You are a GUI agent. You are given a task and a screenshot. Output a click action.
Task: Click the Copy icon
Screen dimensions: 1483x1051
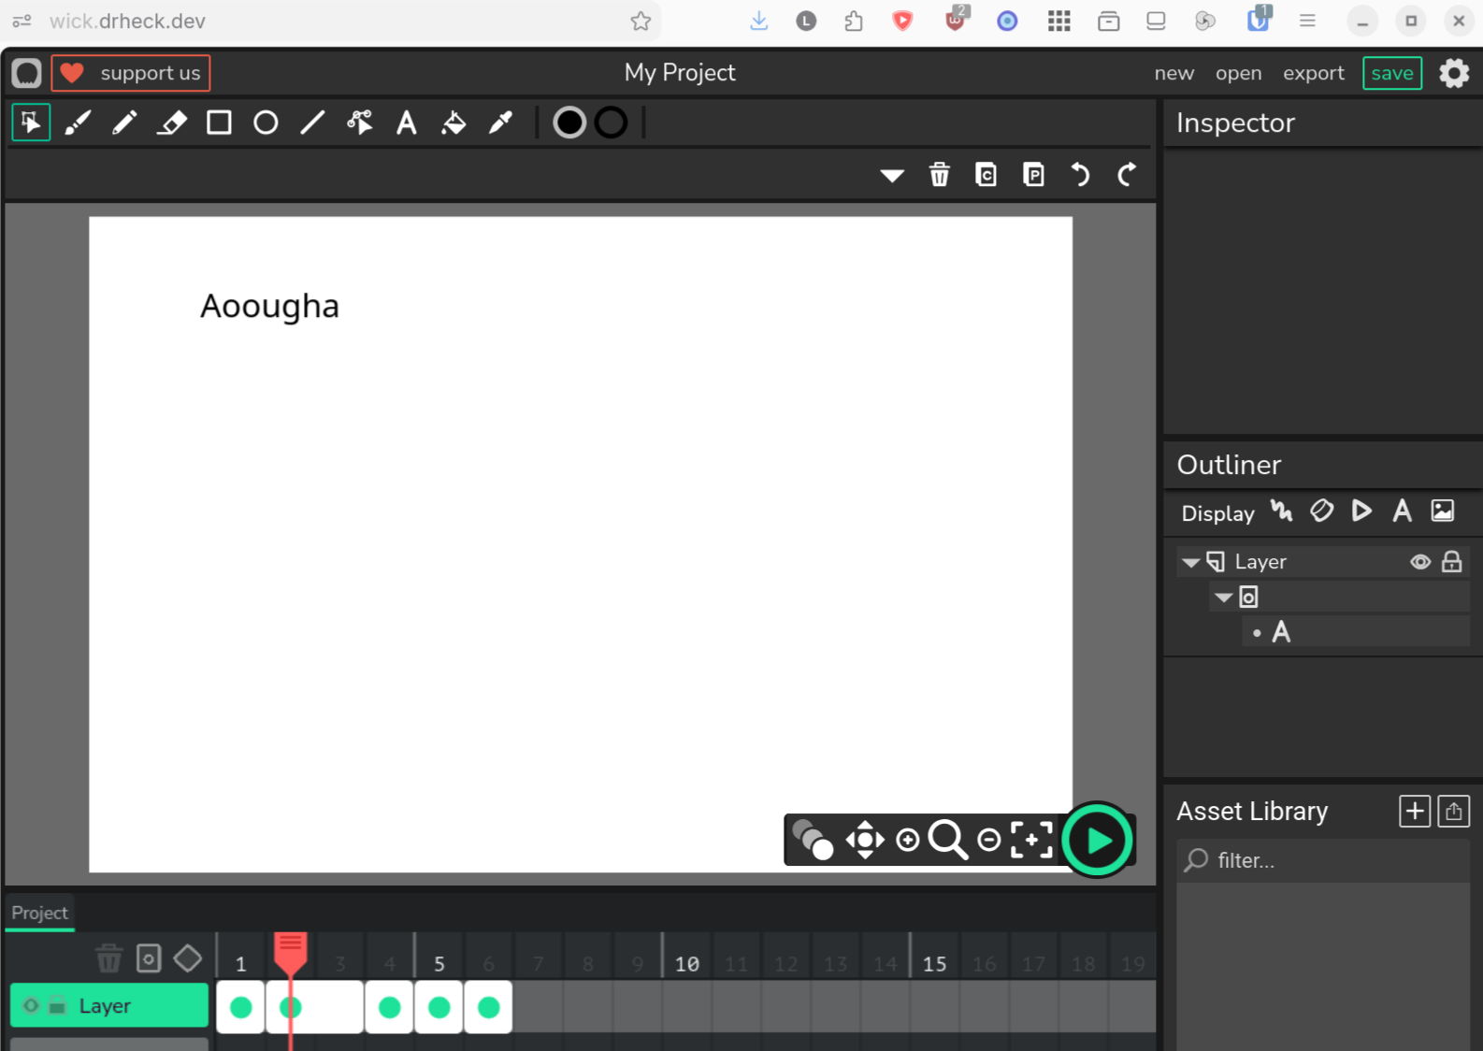tap(986, 175)
